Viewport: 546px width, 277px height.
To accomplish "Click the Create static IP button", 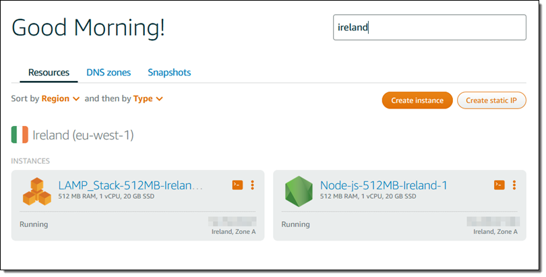I will (x=491, y=100).
